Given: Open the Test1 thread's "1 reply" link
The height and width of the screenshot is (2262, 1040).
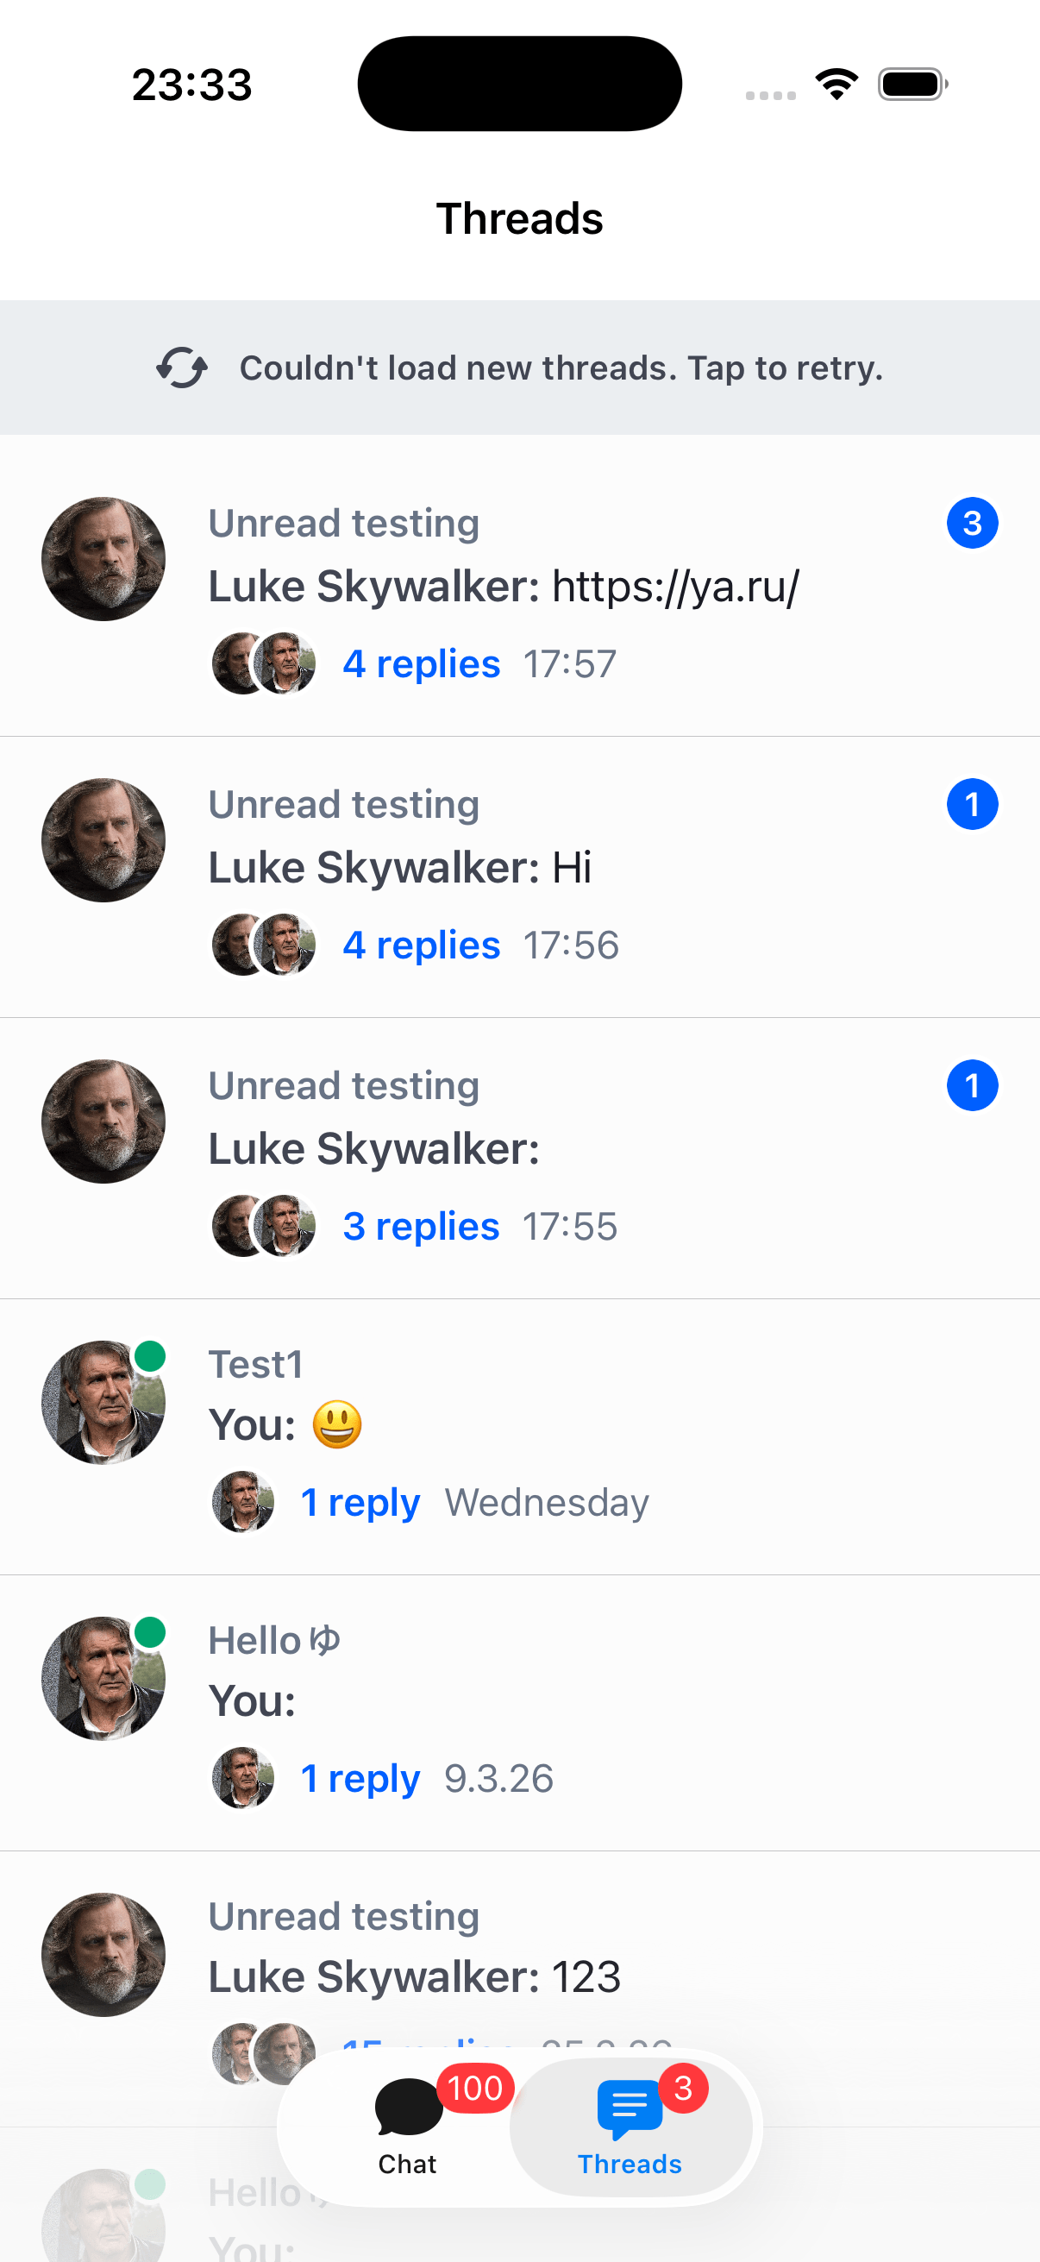Looking at the screenshot, I should point(360,1503).
